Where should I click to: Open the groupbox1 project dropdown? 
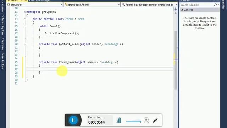[61, 5]
